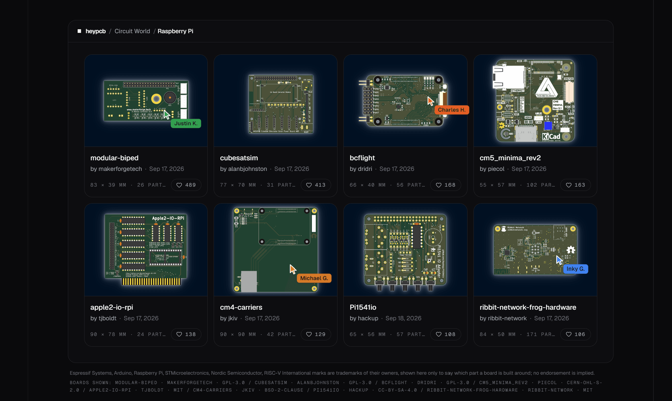Click author tjboldt byline
The image size is (672, 401).
pyautogui.click(x=103, y=318)
